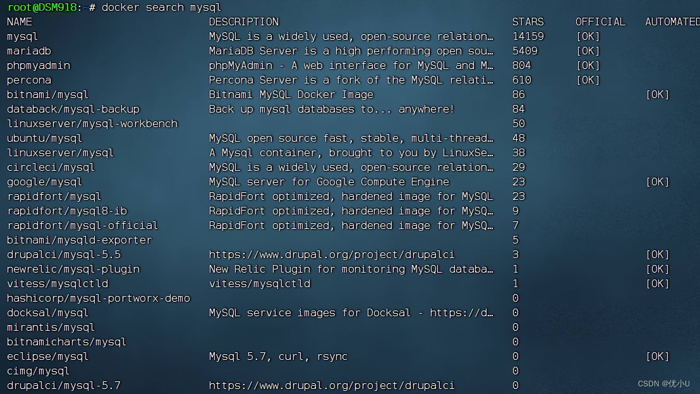Select the 'bitnamicharts/mysql' image name

tap(67, 342)
